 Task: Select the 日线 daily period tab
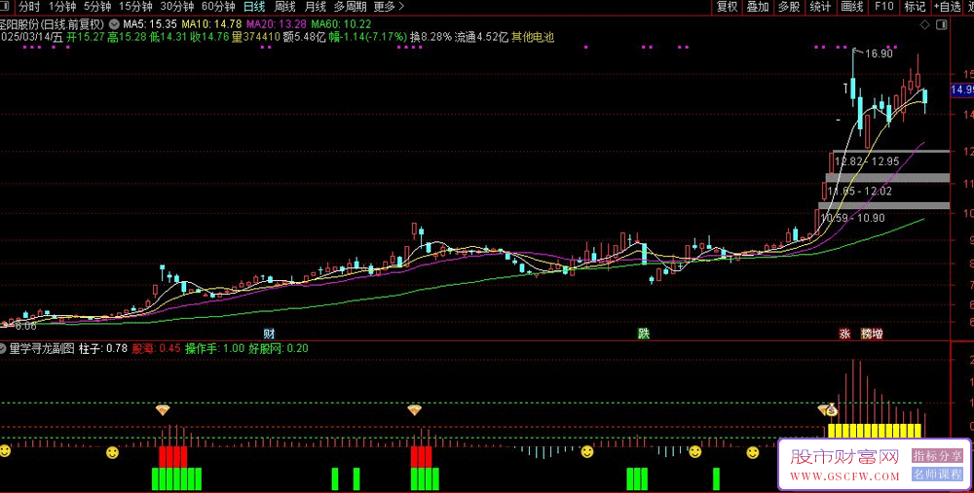tap(254, 7)
